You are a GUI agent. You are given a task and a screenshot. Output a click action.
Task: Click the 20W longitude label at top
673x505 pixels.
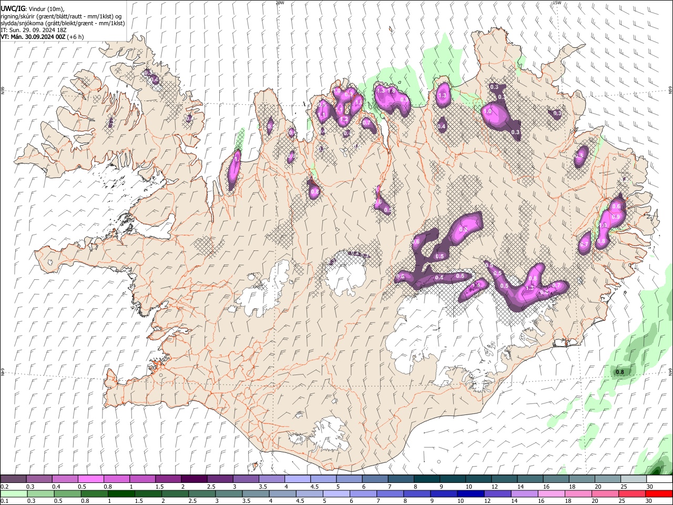(280, 3)
